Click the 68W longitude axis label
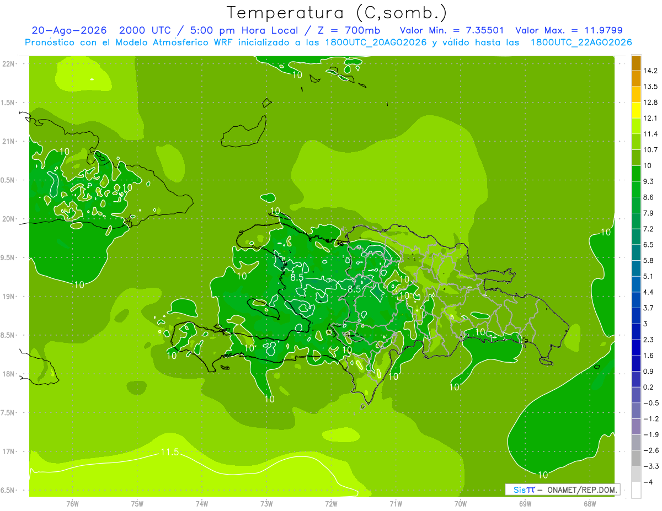Screen dimensions: 662x511 (590, 504)
